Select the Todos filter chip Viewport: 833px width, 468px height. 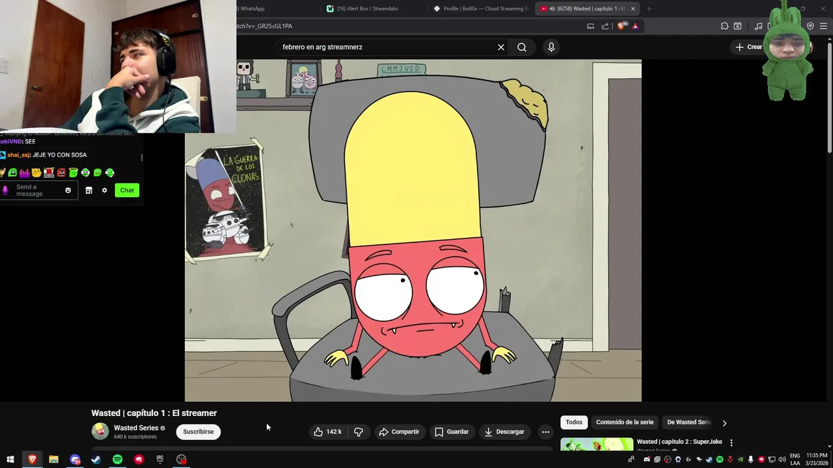click(x=574, y=422)
